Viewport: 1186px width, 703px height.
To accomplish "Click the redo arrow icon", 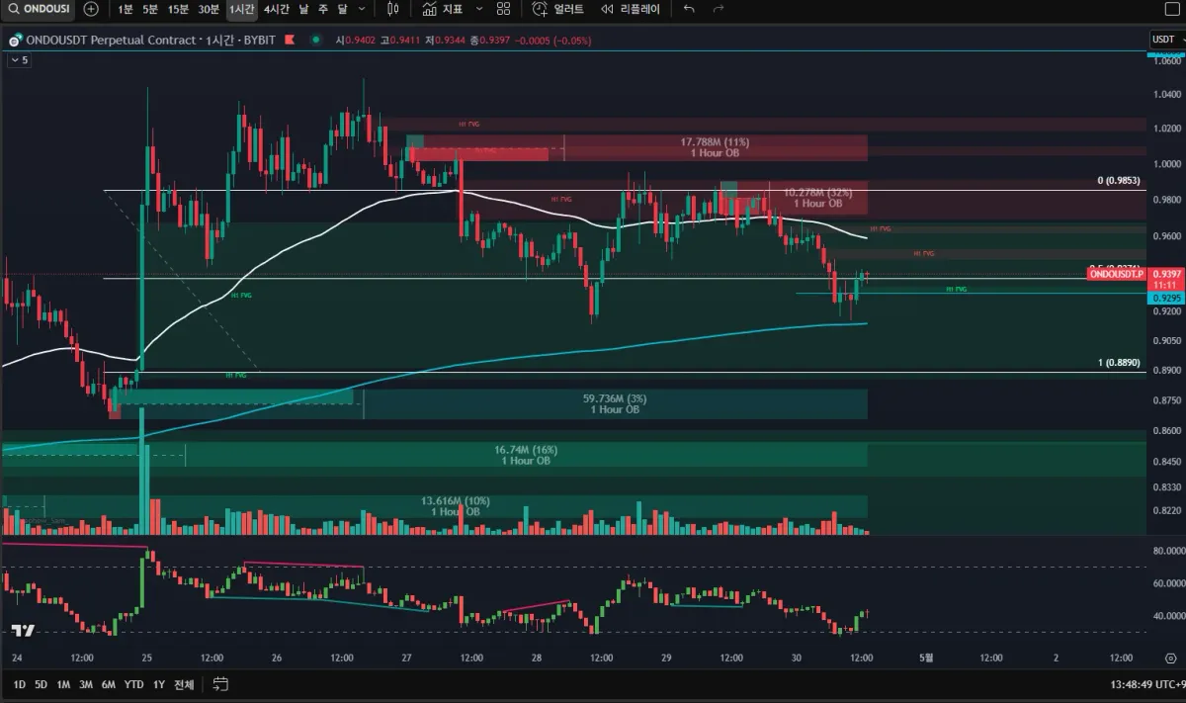I will [x=719, y=9].
